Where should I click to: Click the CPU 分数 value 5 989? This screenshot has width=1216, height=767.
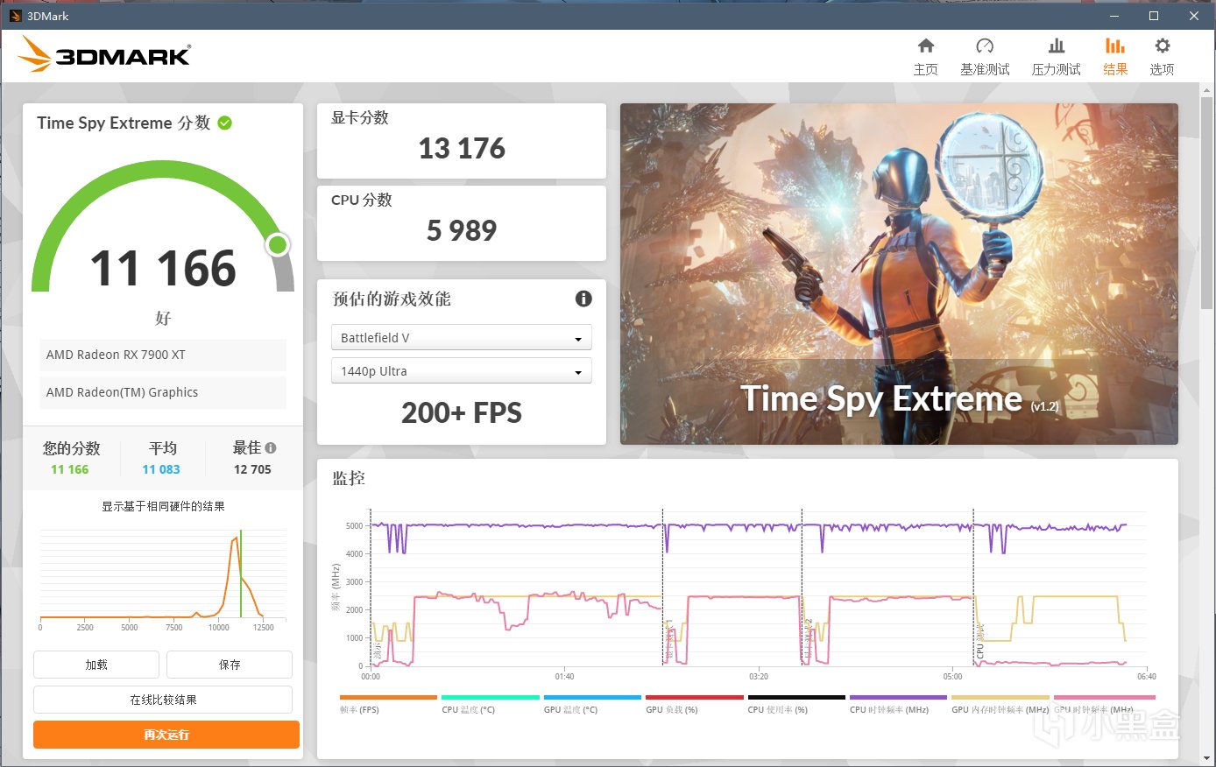[462, 230]
